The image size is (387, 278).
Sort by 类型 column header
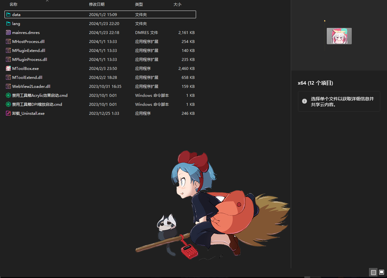pos(139,4)
